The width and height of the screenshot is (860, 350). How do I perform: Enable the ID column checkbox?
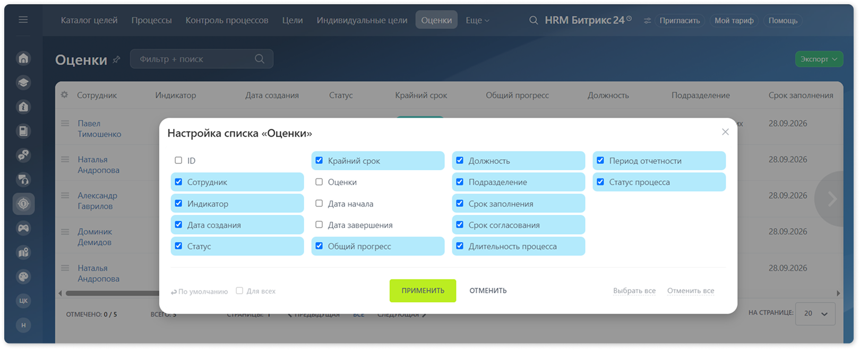[178, 160]
